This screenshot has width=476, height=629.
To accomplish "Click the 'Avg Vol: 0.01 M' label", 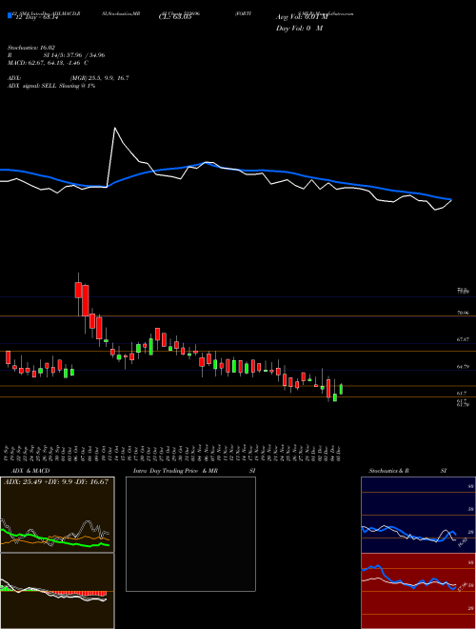I will (302, 17).
